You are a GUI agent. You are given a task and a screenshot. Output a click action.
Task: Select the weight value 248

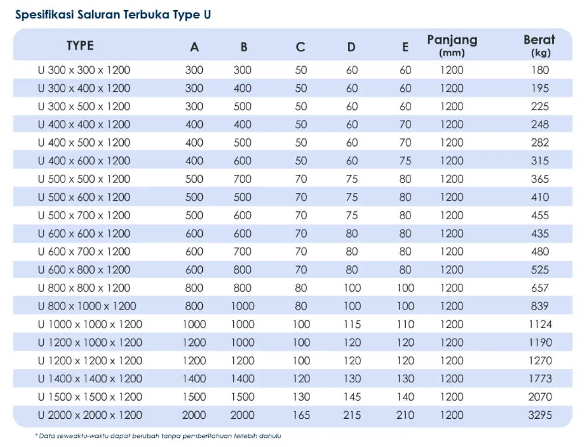point(540,124)
